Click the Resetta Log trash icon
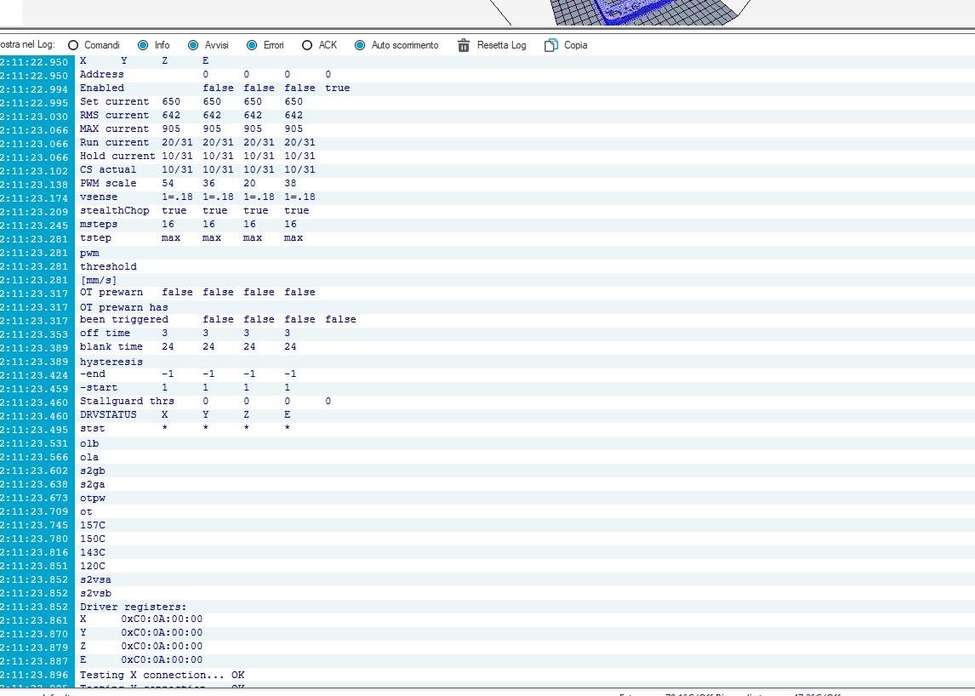Viewport: 975px width, 696px height. (464, 45)
